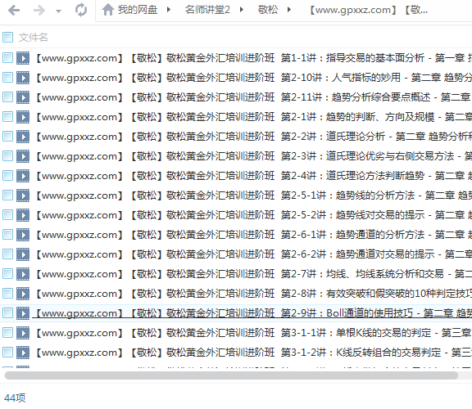The image size is (472, 409).
Task: Check the box for 第3-1-2讲 file
Action: [8, 353]
